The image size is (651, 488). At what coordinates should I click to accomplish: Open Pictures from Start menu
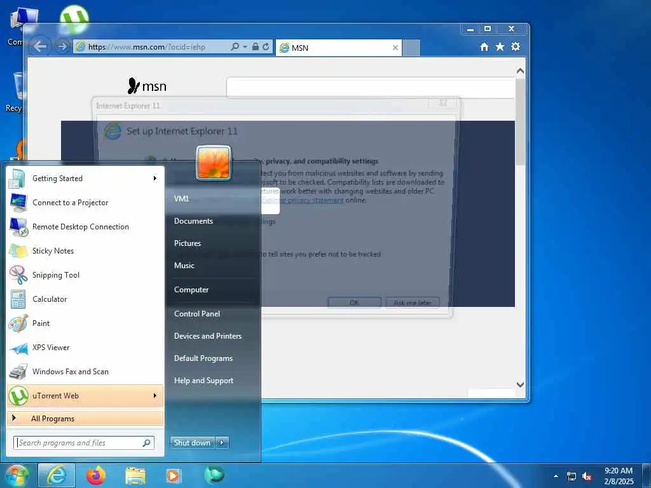click(188, 243)
